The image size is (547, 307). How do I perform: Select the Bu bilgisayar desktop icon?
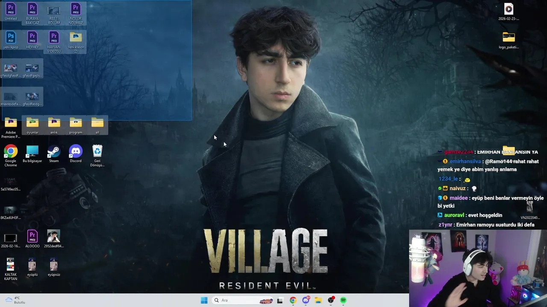32,154
